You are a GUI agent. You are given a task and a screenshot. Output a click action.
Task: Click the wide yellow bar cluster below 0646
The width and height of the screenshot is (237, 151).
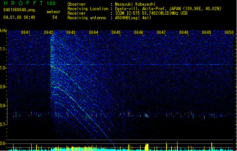[x=147, y=147]
